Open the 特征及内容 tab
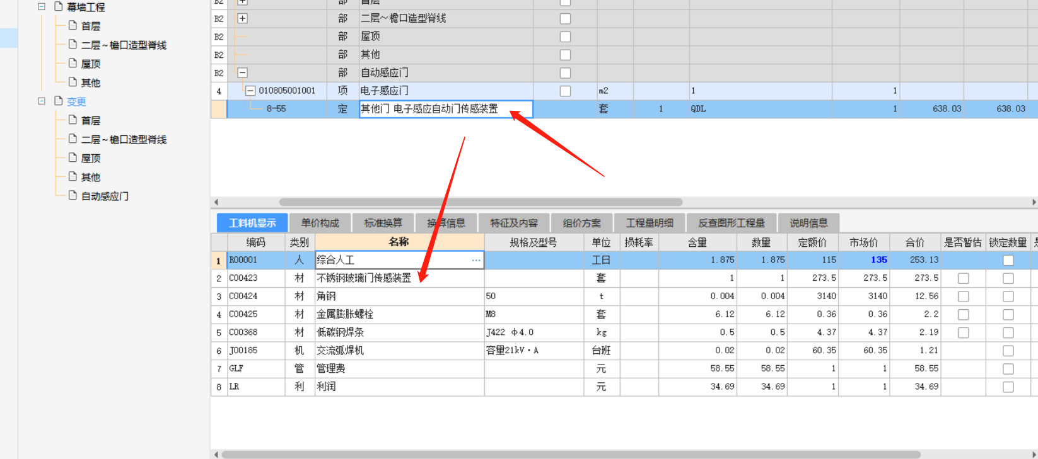The image size is (1038, 459). (514, 223)
